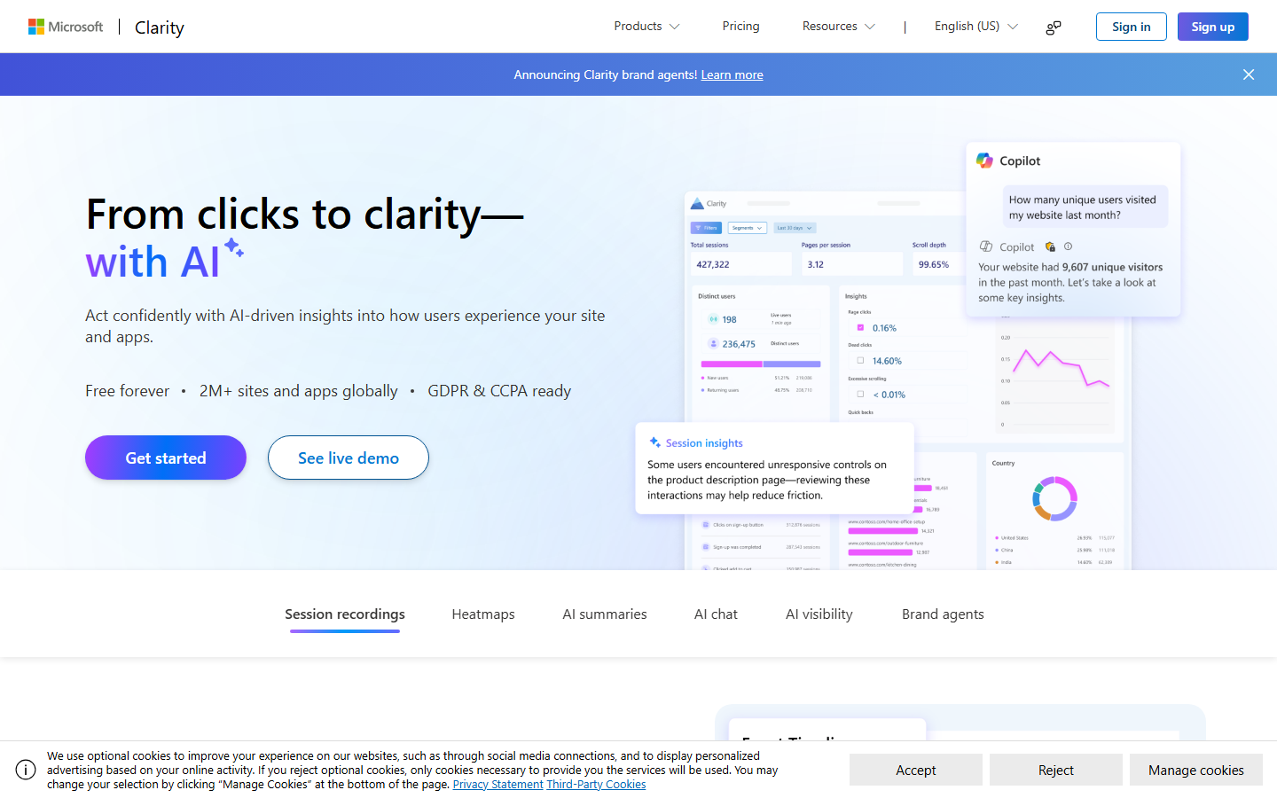Click the See live demo button

[349, 458]
